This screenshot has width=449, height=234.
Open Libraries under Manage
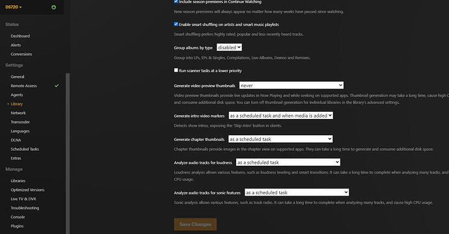[18, 181]
